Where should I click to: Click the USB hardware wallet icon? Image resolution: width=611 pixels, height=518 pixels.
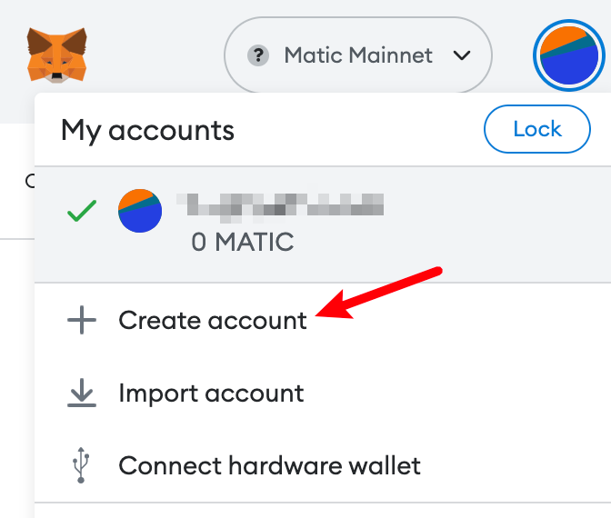[81, 465]
